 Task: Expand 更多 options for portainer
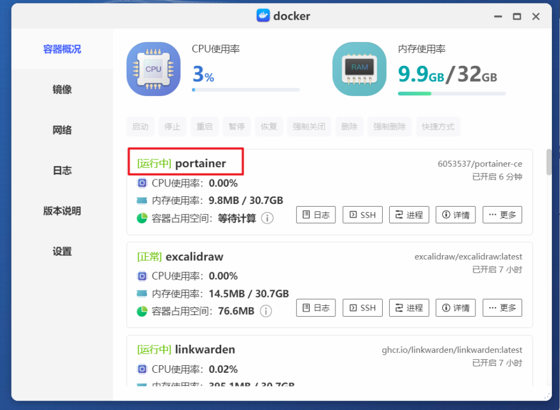point(502,215)
